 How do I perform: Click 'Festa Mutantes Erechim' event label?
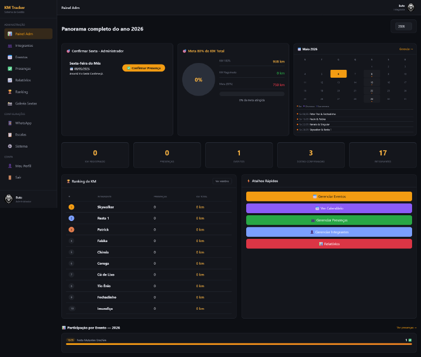pyautogui.click(x=91, y=340)
